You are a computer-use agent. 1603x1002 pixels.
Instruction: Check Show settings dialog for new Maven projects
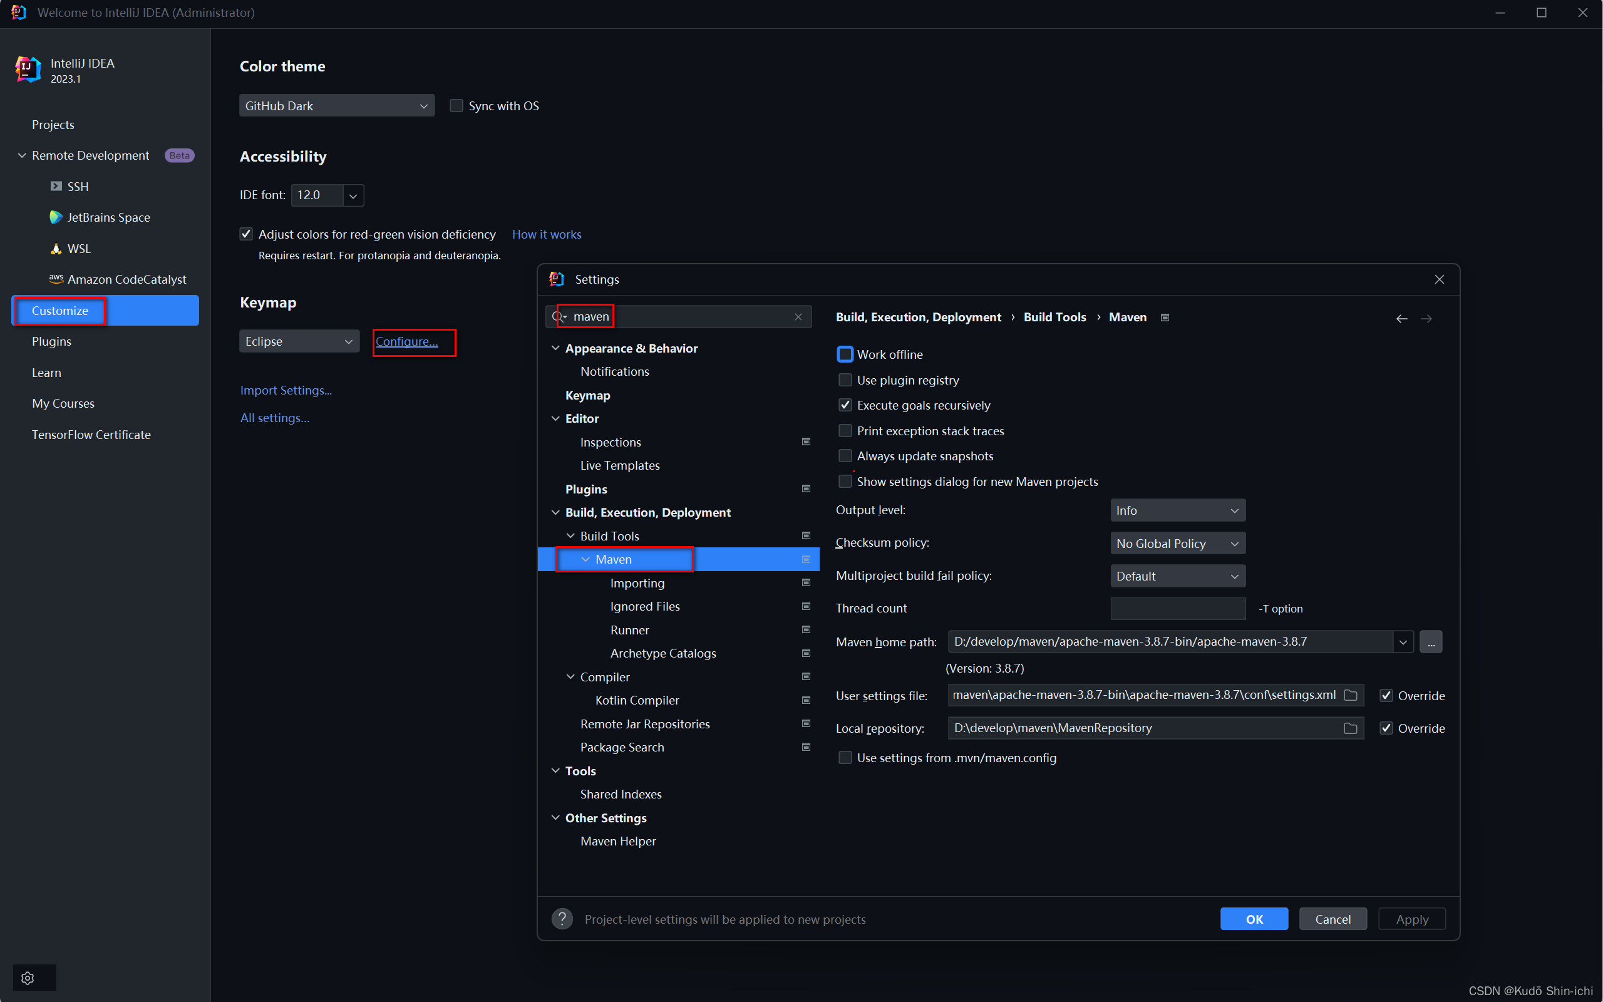(x=845, y=482)
